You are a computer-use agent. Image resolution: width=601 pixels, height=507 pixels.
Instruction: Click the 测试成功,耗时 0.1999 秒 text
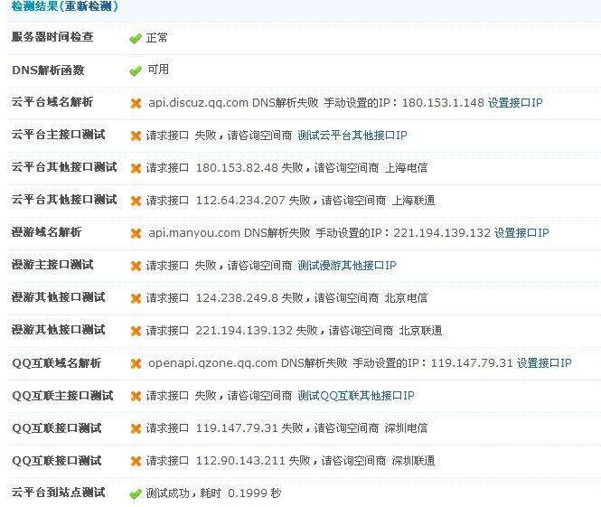click(x=213, y=493)
